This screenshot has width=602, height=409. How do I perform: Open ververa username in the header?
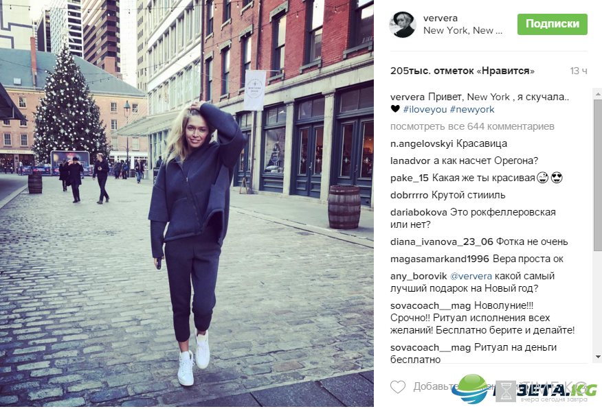(441, 18)
